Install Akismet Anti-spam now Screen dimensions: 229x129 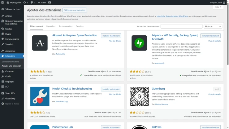click(111, 36)
